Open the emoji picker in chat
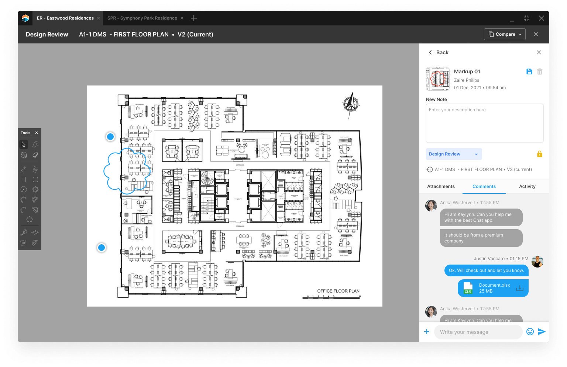Screen dimensions: 567x367 pyautogui.click(x=530, y=332)
